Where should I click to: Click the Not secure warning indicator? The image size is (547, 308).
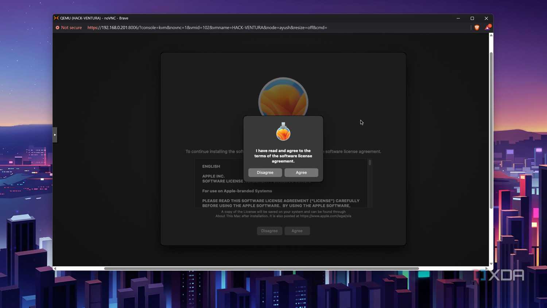tap(69, 28)
